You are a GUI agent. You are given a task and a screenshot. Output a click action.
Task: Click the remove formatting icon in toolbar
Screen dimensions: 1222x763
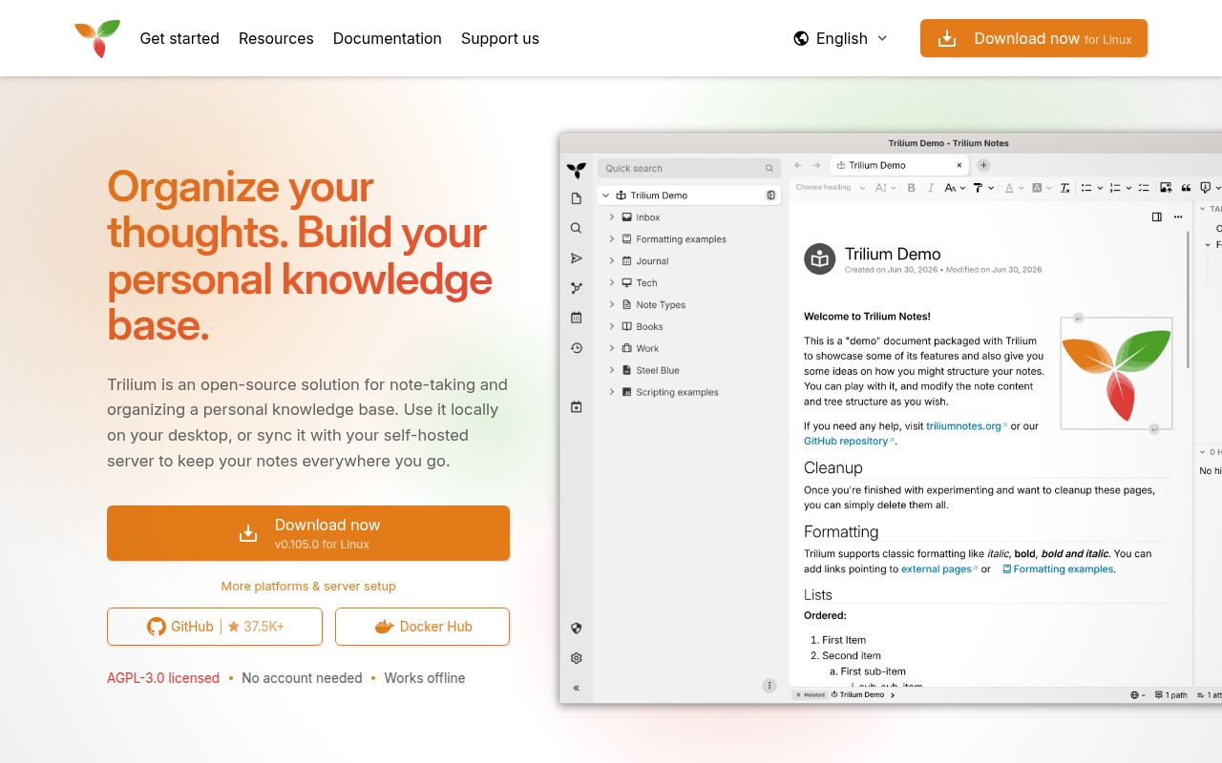1065,188
